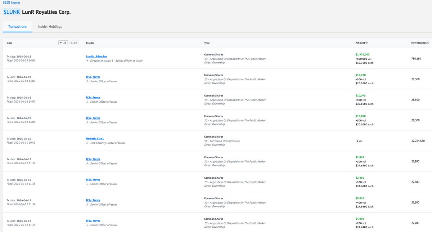
Task: Click the 29,300 new balance cell
Action: pos(415,79)
